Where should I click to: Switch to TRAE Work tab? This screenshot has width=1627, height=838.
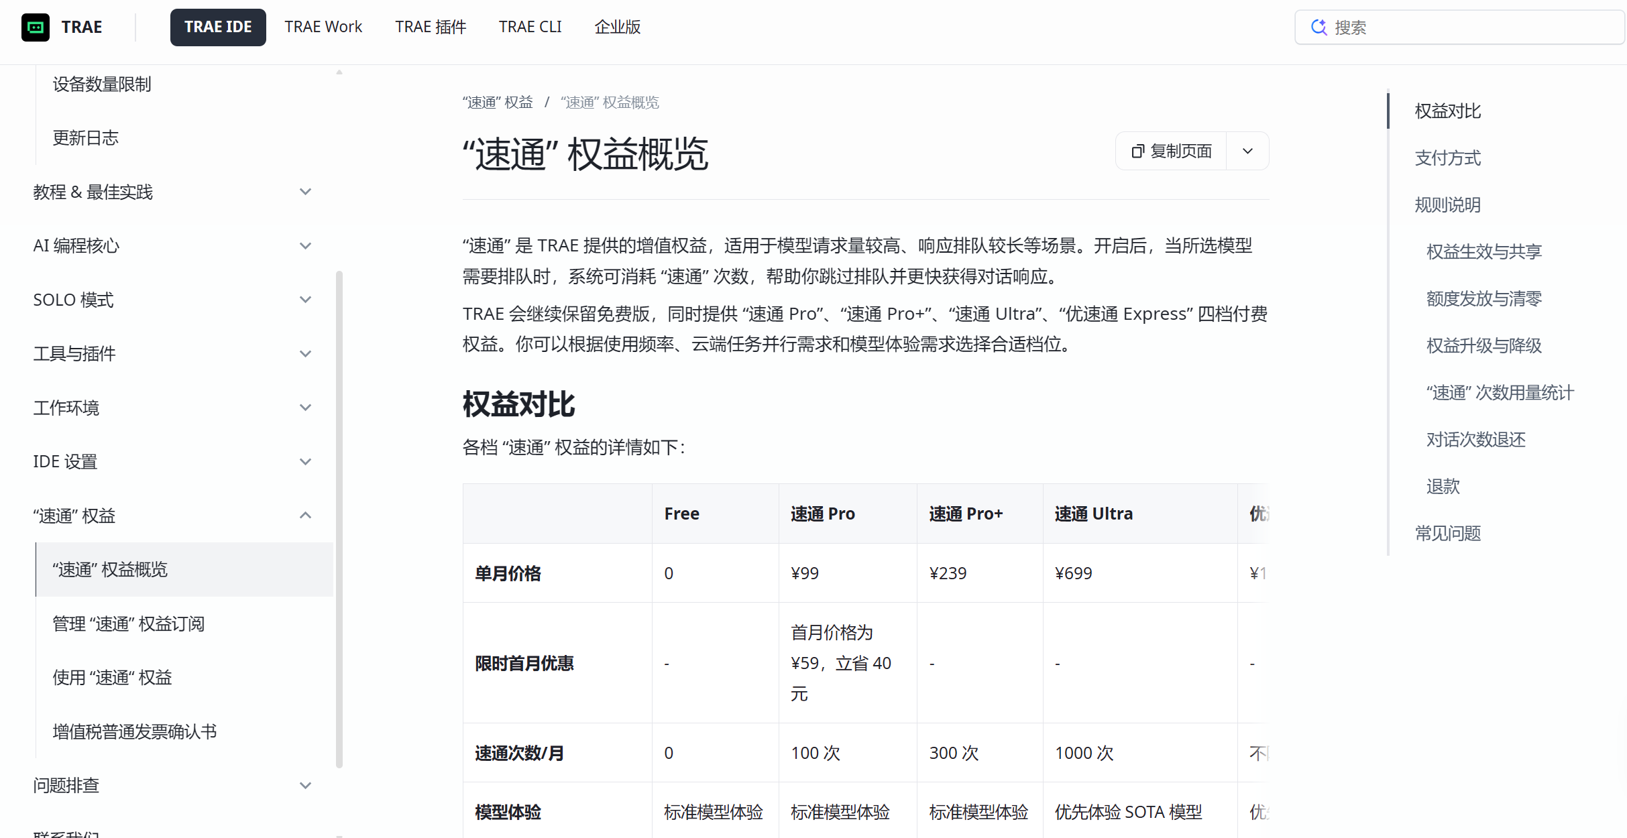coord(323,27)
